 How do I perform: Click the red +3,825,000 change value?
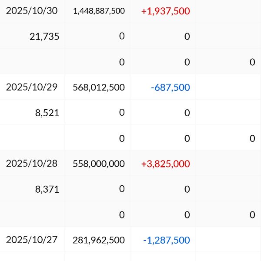tap(165, 164)
